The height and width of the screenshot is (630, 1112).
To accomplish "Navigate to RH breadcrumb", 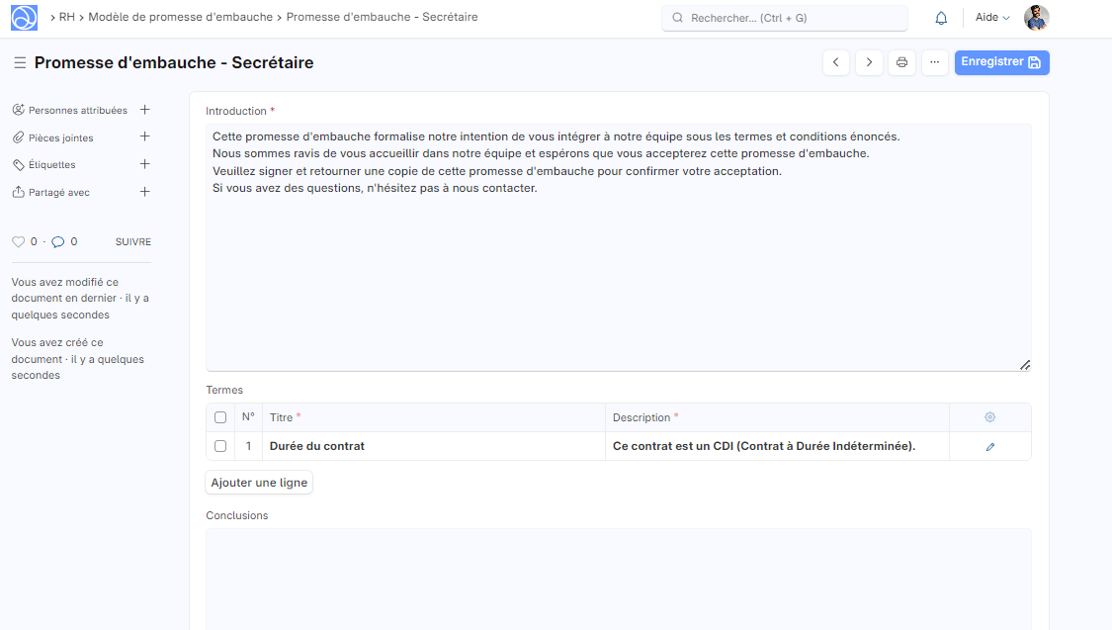I will pyautogui.click(x=67, y=17).
